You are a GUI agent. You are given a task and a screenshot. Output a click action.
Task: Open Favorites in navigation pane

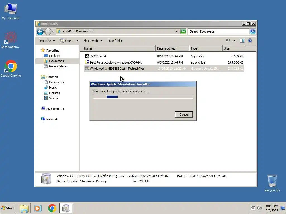click(53, 50)
